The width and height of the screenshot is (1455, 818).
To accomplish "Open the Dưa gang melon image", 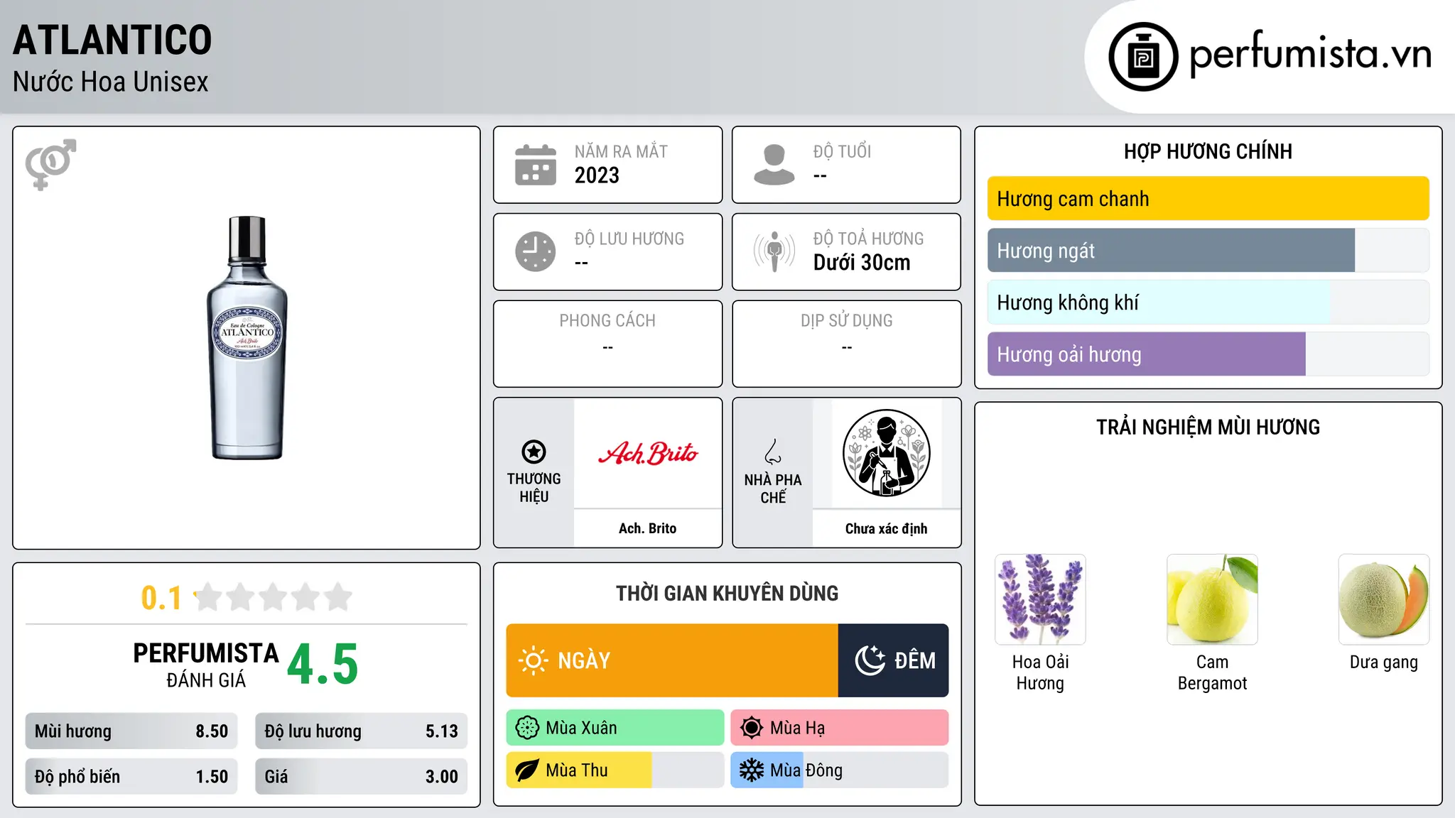I will coord(1384,599).
